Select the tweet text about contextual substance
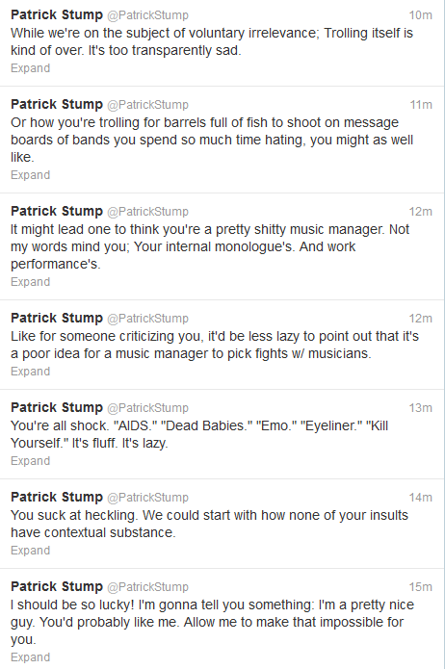Image resolution: width=445 pixels, height=669 pixels. coord(209,524)
